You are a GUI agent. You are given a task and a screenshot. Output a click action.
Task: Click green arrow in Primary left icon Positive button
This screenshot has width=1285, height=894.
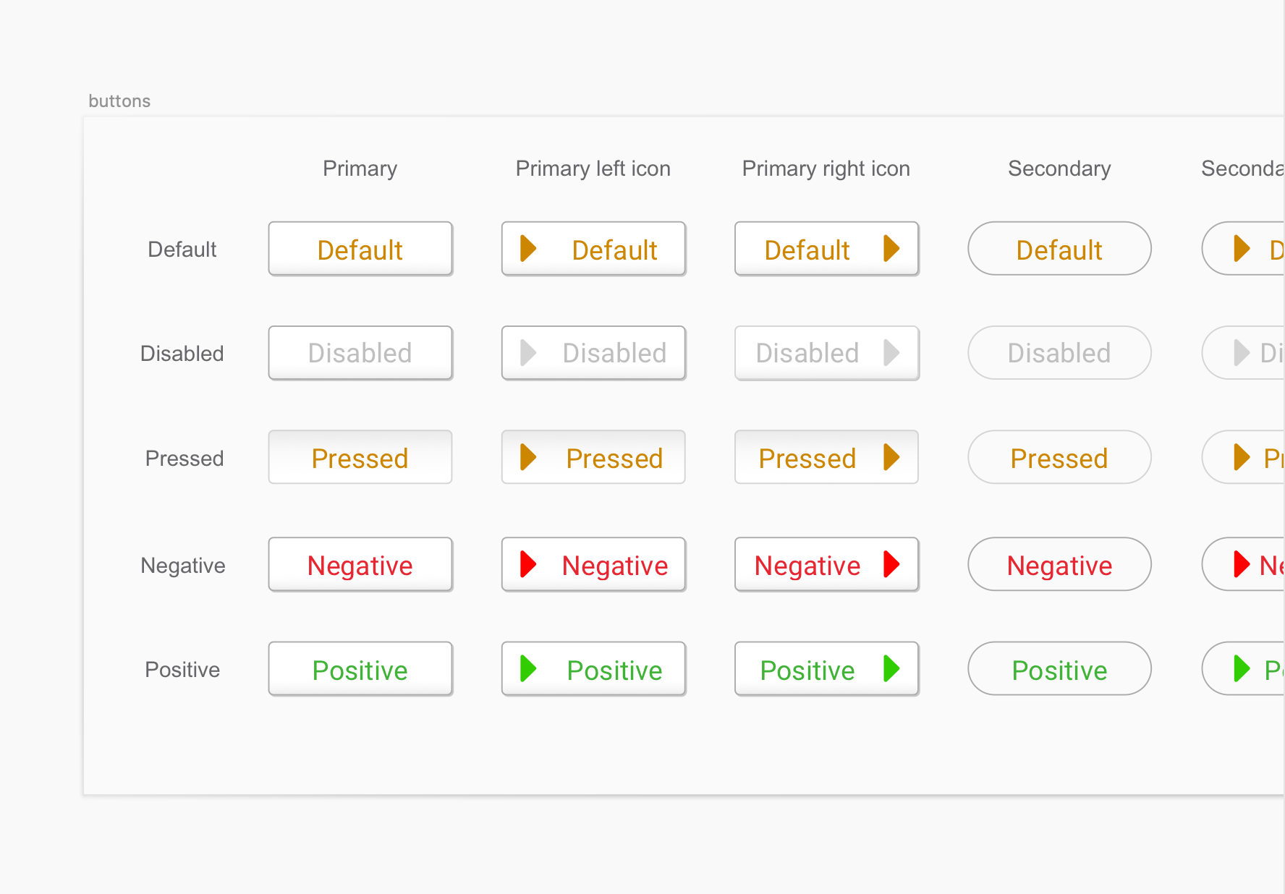[x=529, y=668]
